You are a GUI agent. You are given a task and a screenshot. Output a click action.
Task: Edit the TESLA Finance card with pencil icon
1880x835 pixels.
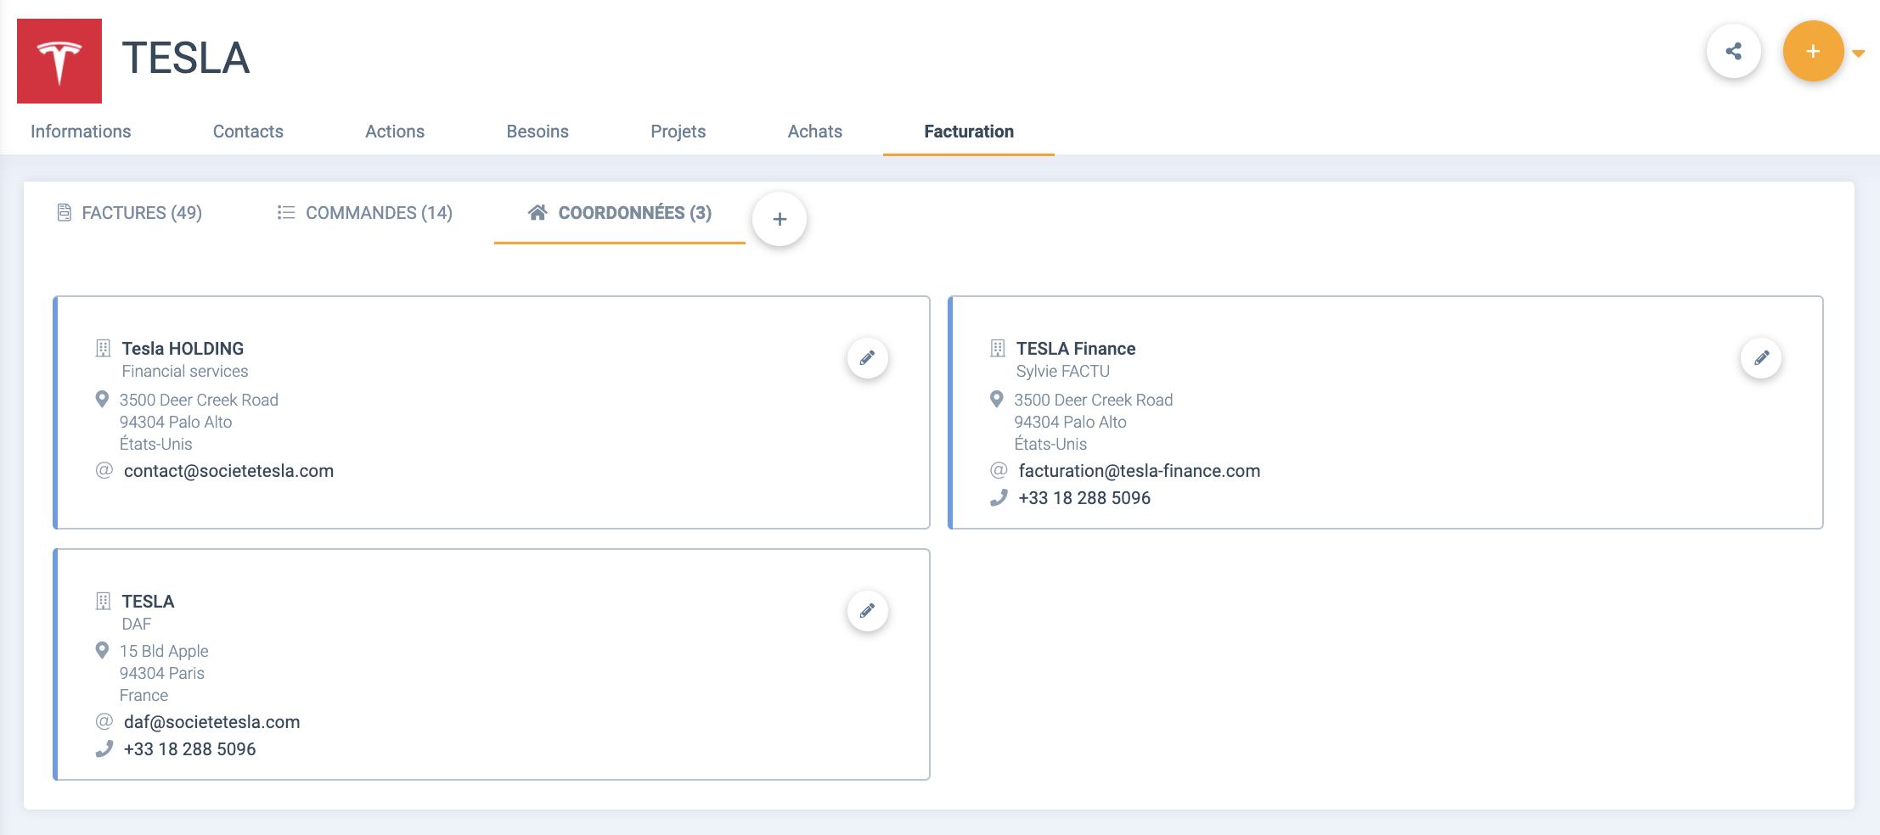[x=1761, y=358]
